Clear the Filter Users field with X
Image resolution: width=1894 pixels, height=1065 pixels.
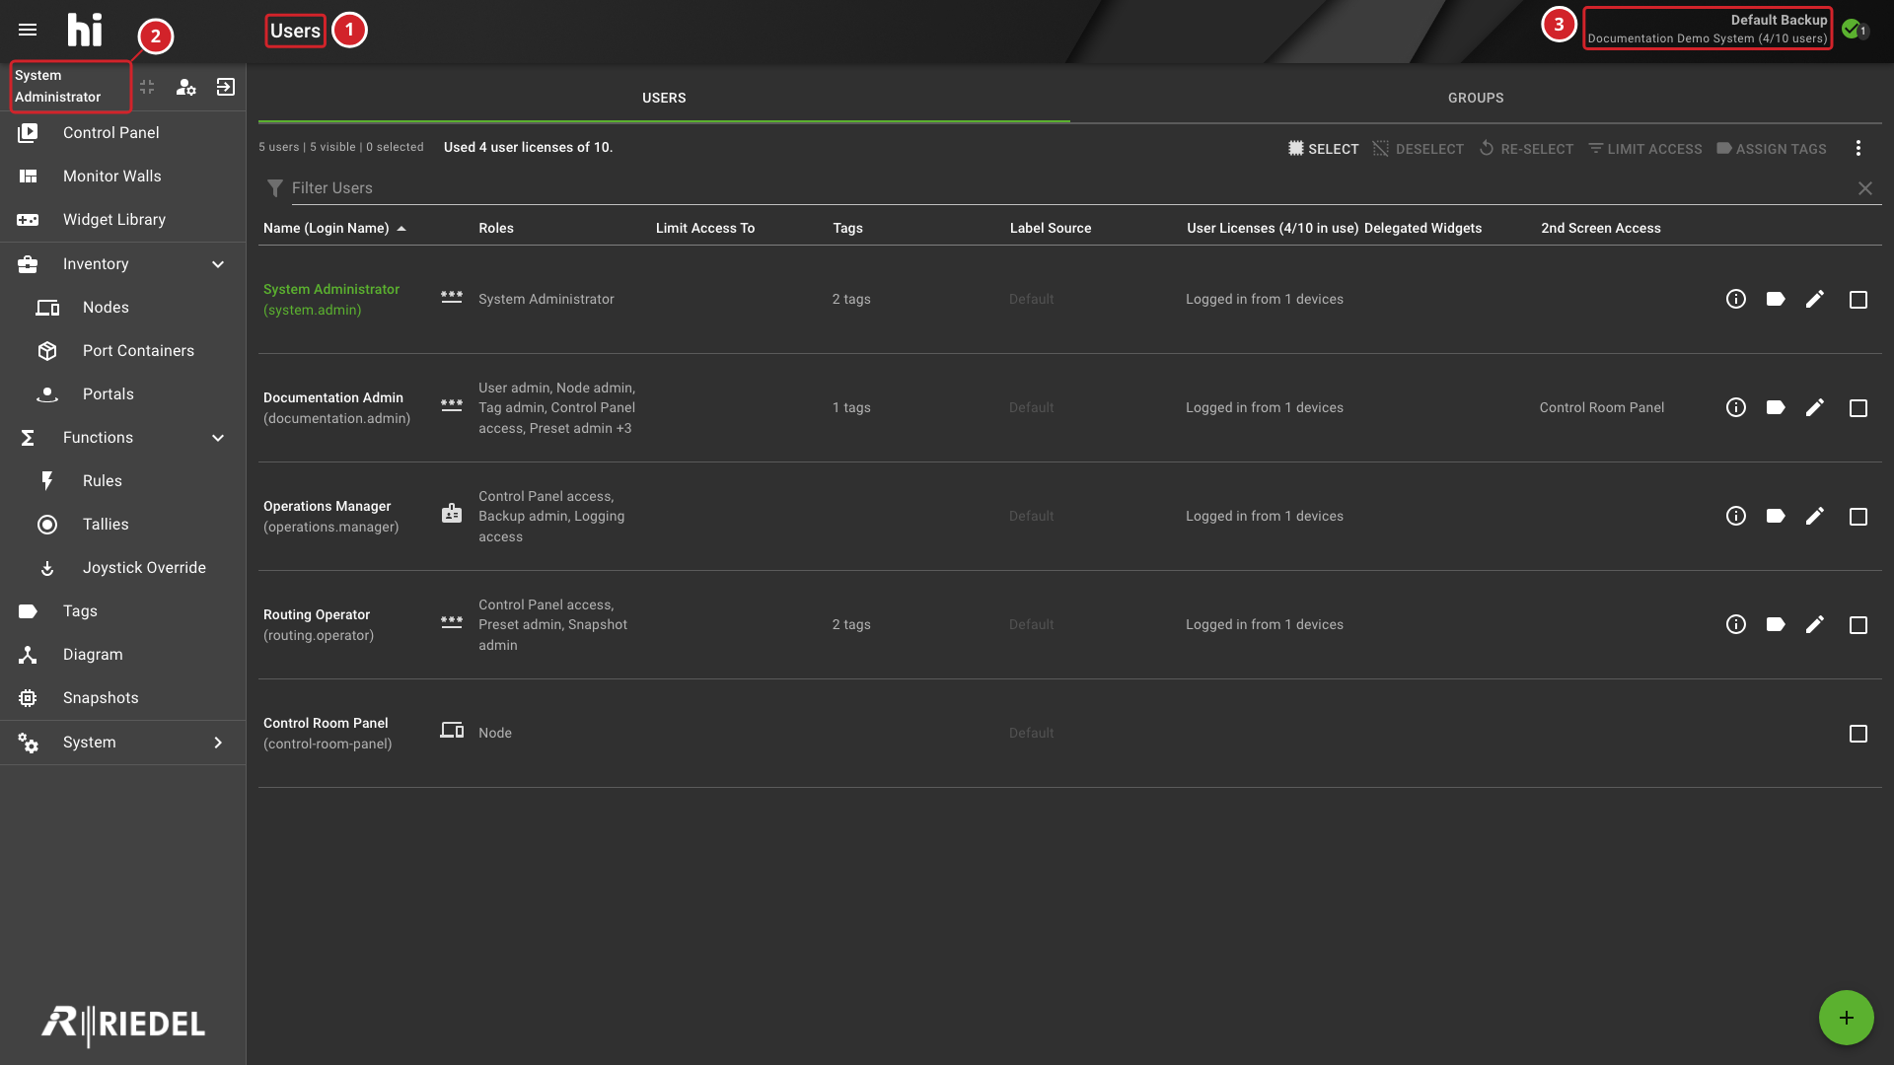click(x=1864, y=188)
